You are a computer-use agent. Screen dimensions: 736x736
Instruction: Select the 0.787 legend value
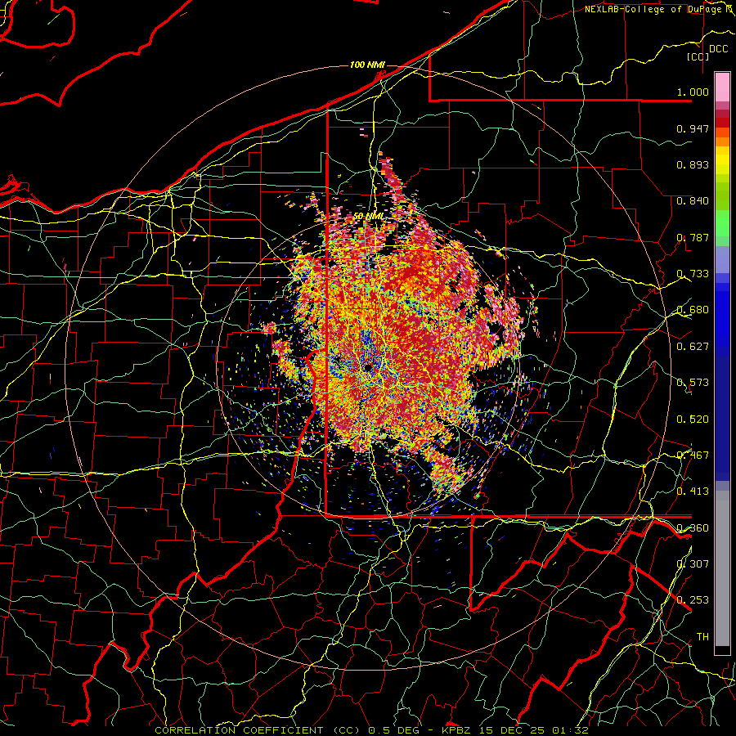click(x=693, y=237)
